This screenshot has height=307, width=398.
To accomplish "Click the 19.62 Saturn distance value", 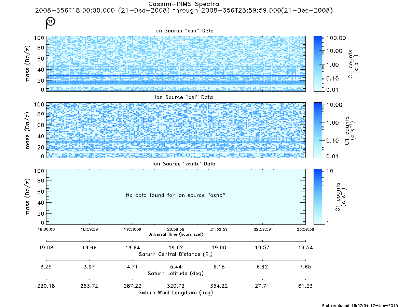I will pyautogui.click(x=176, y=248).
